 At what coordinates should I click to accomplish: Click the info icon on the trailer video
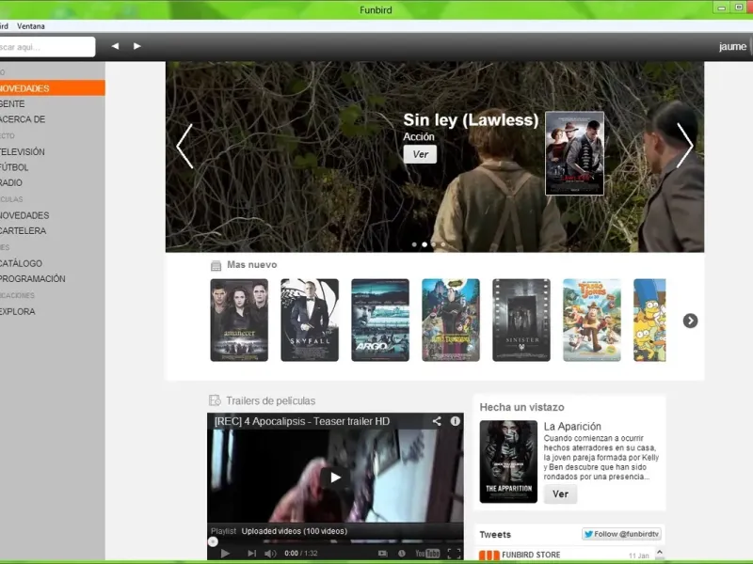point(455,421)
